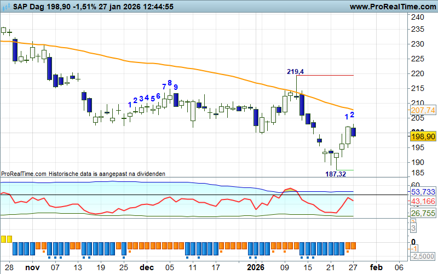Click the '2026' label on the time axis
438x274 pixels.
[255, 268]
